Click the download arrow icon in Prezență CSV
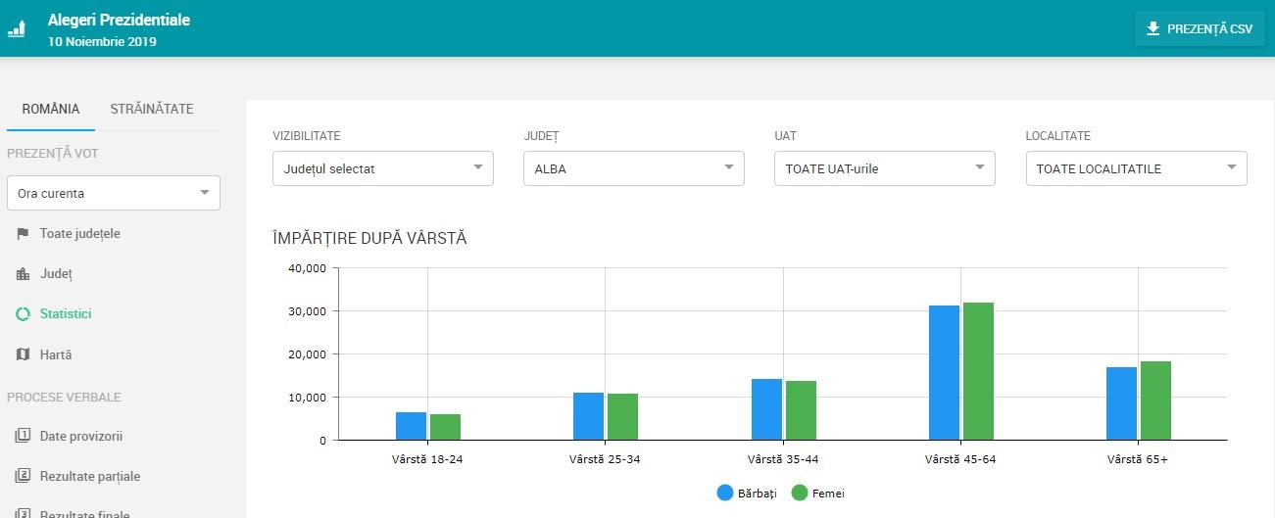The height and width of the screenshot is (518, 1275). pos(1152,28)
